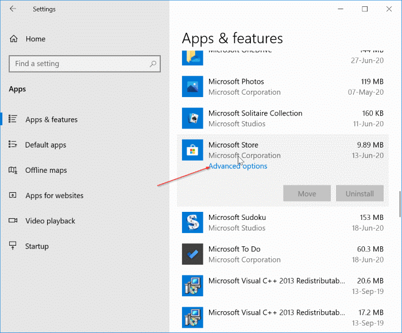Click the Microsoft Store app icon
Screen dimensions: 402x333
point(192,150)
